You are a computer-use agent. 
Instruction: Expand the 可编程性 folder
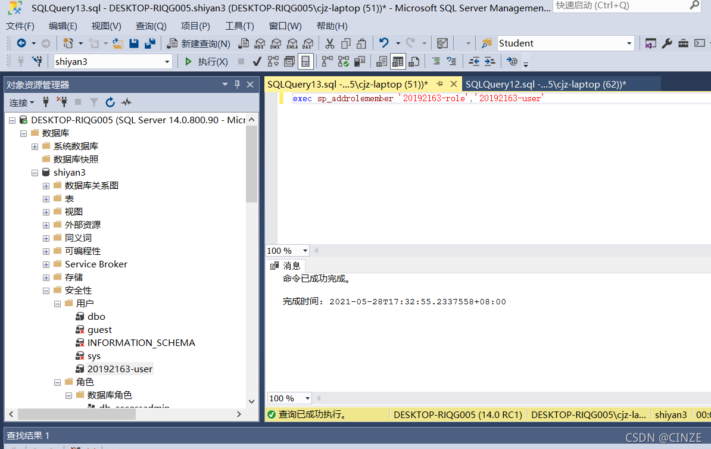[x=46, y=251]
